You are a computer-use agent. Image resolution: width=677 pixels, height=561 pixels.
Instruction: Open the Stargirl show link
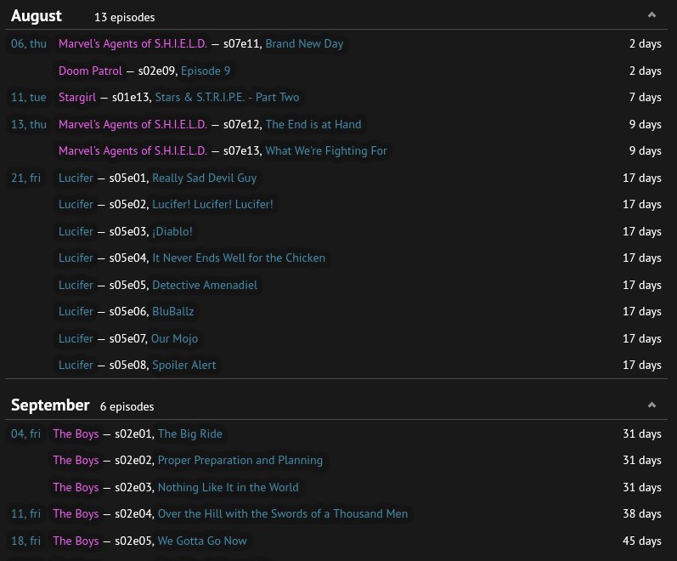tap(77, 97)
